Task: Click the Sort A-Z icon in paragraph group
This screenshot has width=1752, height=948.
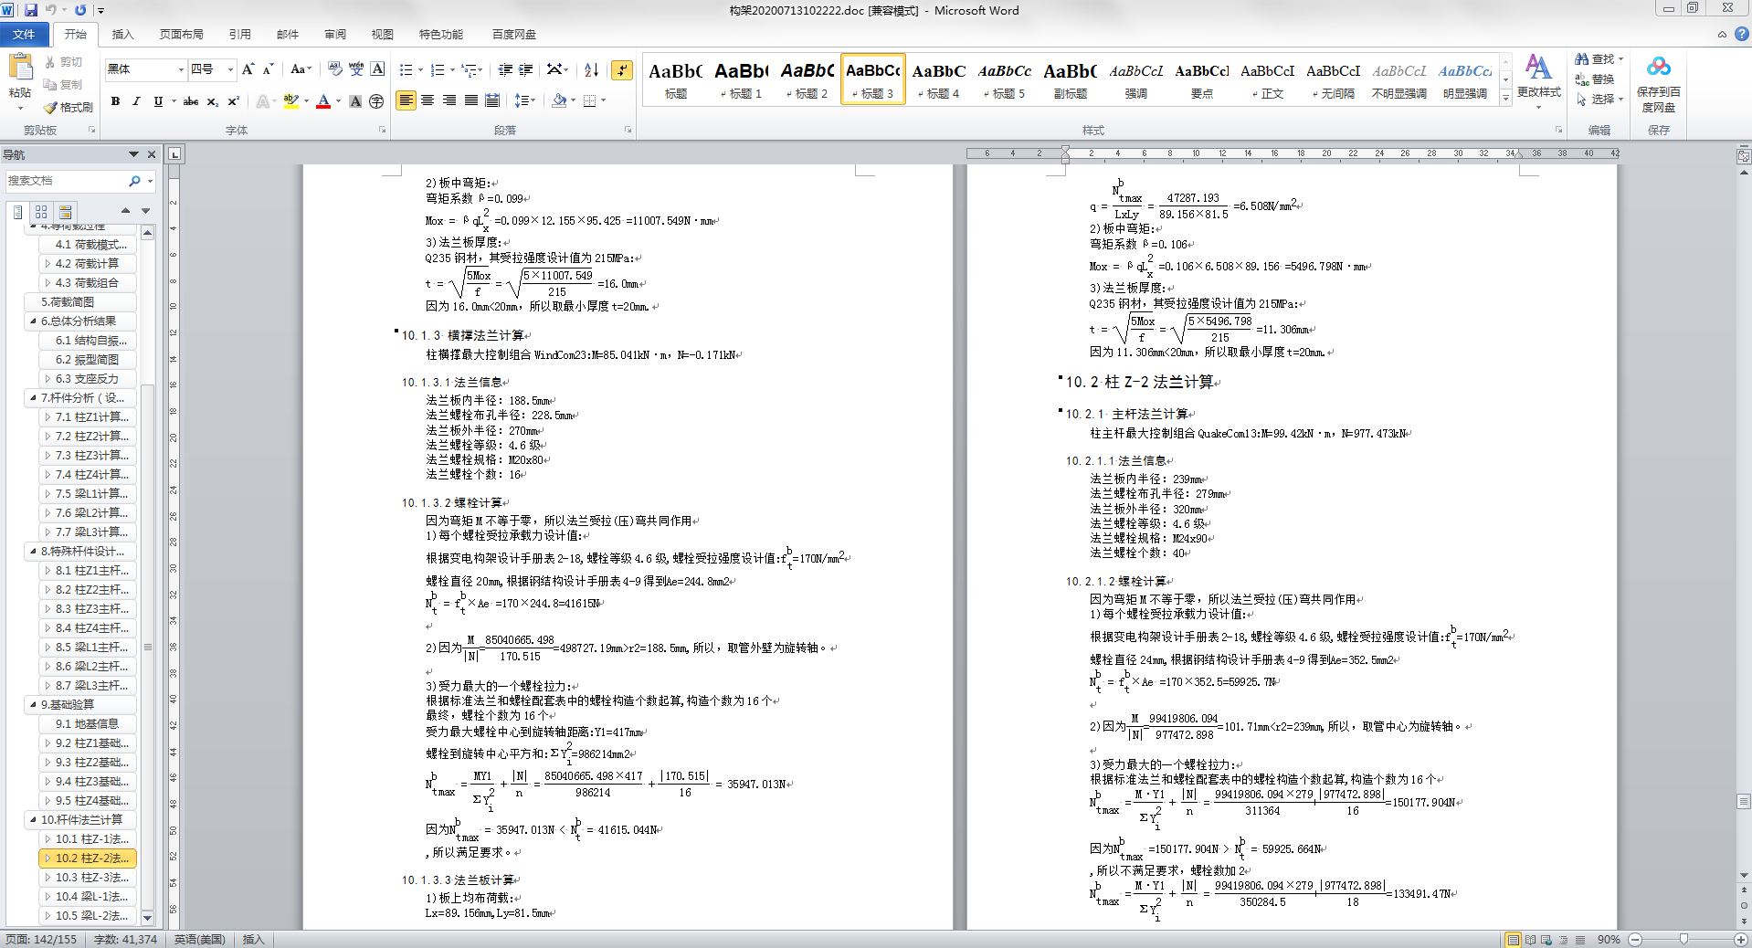Action: coord(591,70)
